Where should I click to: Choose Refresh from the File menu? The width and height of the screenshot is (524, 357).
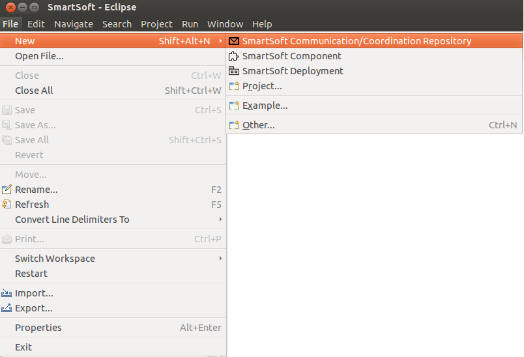[x=113, y=205]
